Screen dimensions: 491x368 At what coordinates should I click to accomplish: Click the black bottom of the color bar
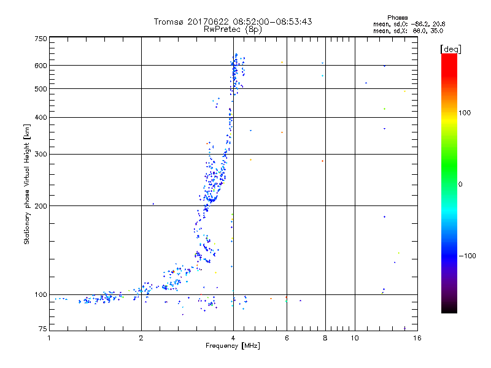(449, 309)
